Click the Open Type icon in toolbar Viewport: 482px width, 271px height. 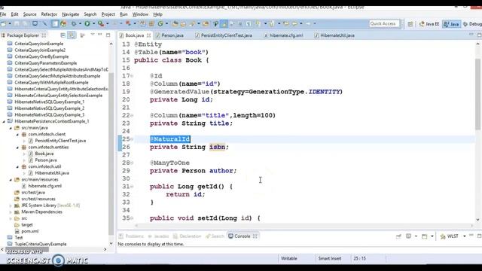[x=175, y=23]
